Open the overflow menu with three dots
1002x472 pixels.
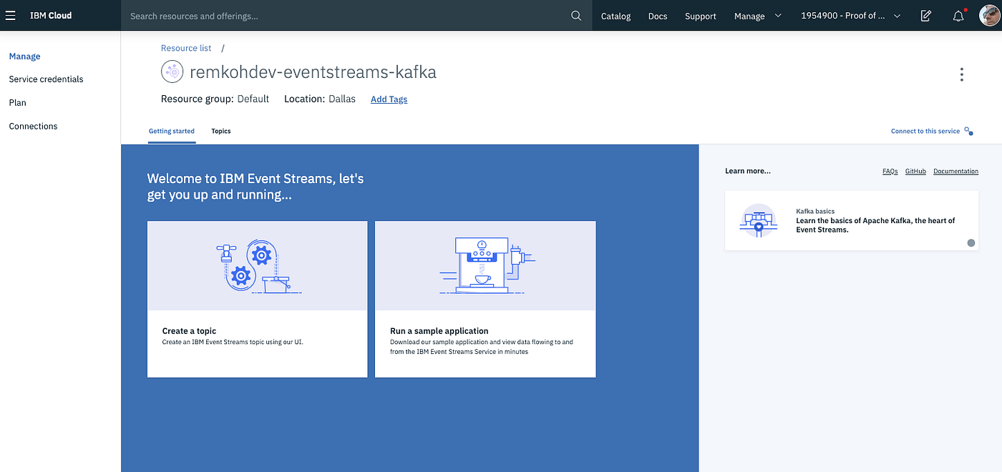coord(961,74)
